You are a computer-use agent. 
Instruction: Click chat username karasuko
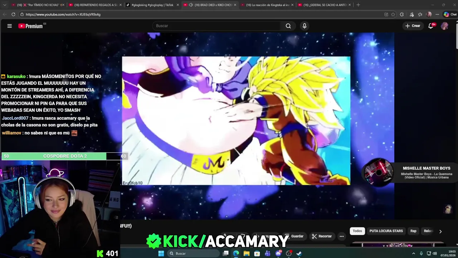click(16, 76)
